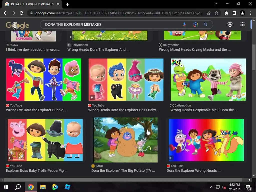Screen dimensions: 256x192
Task: Open notification center with 13 alerts
Action: 248,187
